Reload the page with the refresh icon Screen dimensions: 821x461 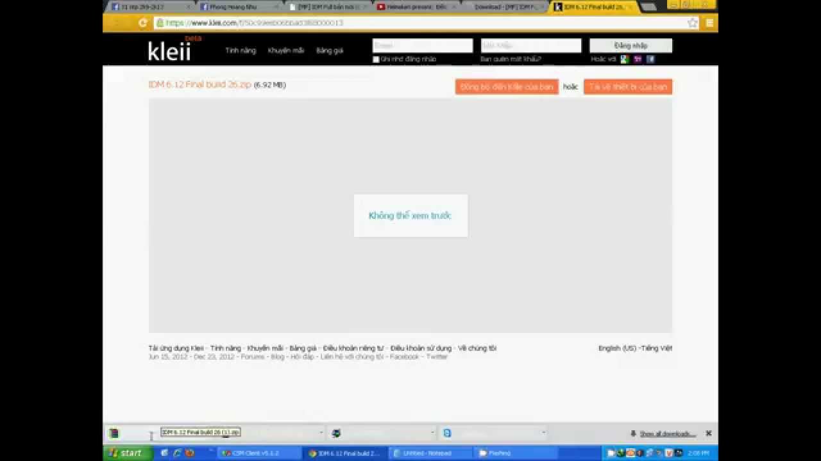click(x=143, y=23)
